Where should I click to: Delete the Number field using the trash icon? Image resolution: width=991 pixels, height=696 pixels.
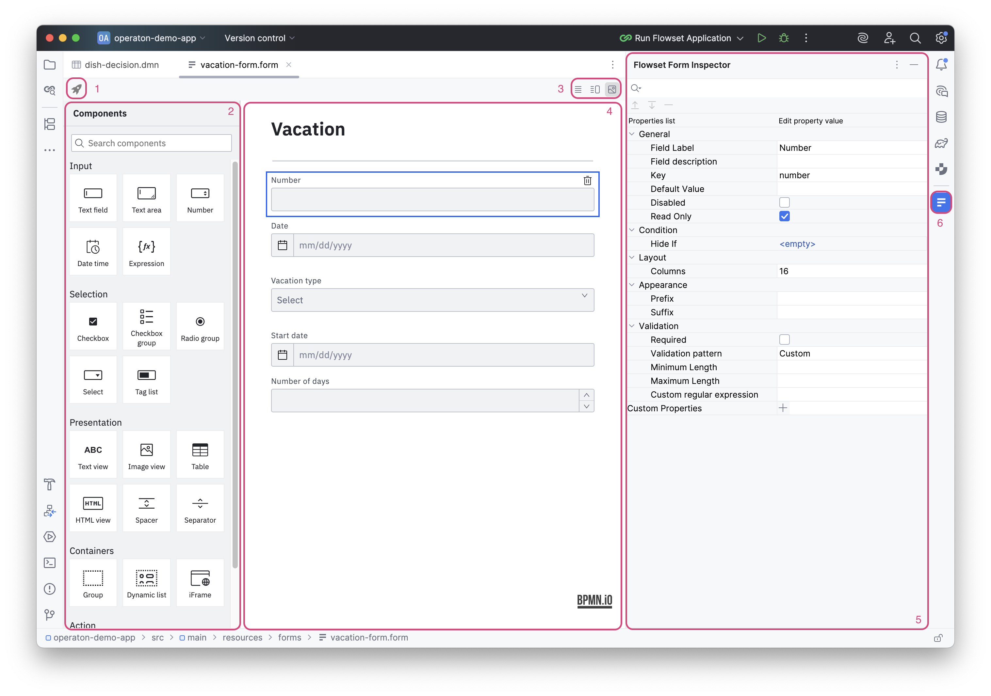(587, 180)
